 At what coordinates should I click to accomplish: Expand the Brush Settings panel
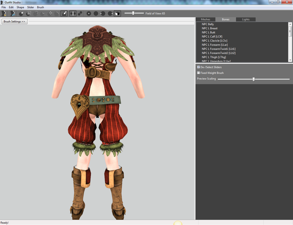tap(14, 21)
